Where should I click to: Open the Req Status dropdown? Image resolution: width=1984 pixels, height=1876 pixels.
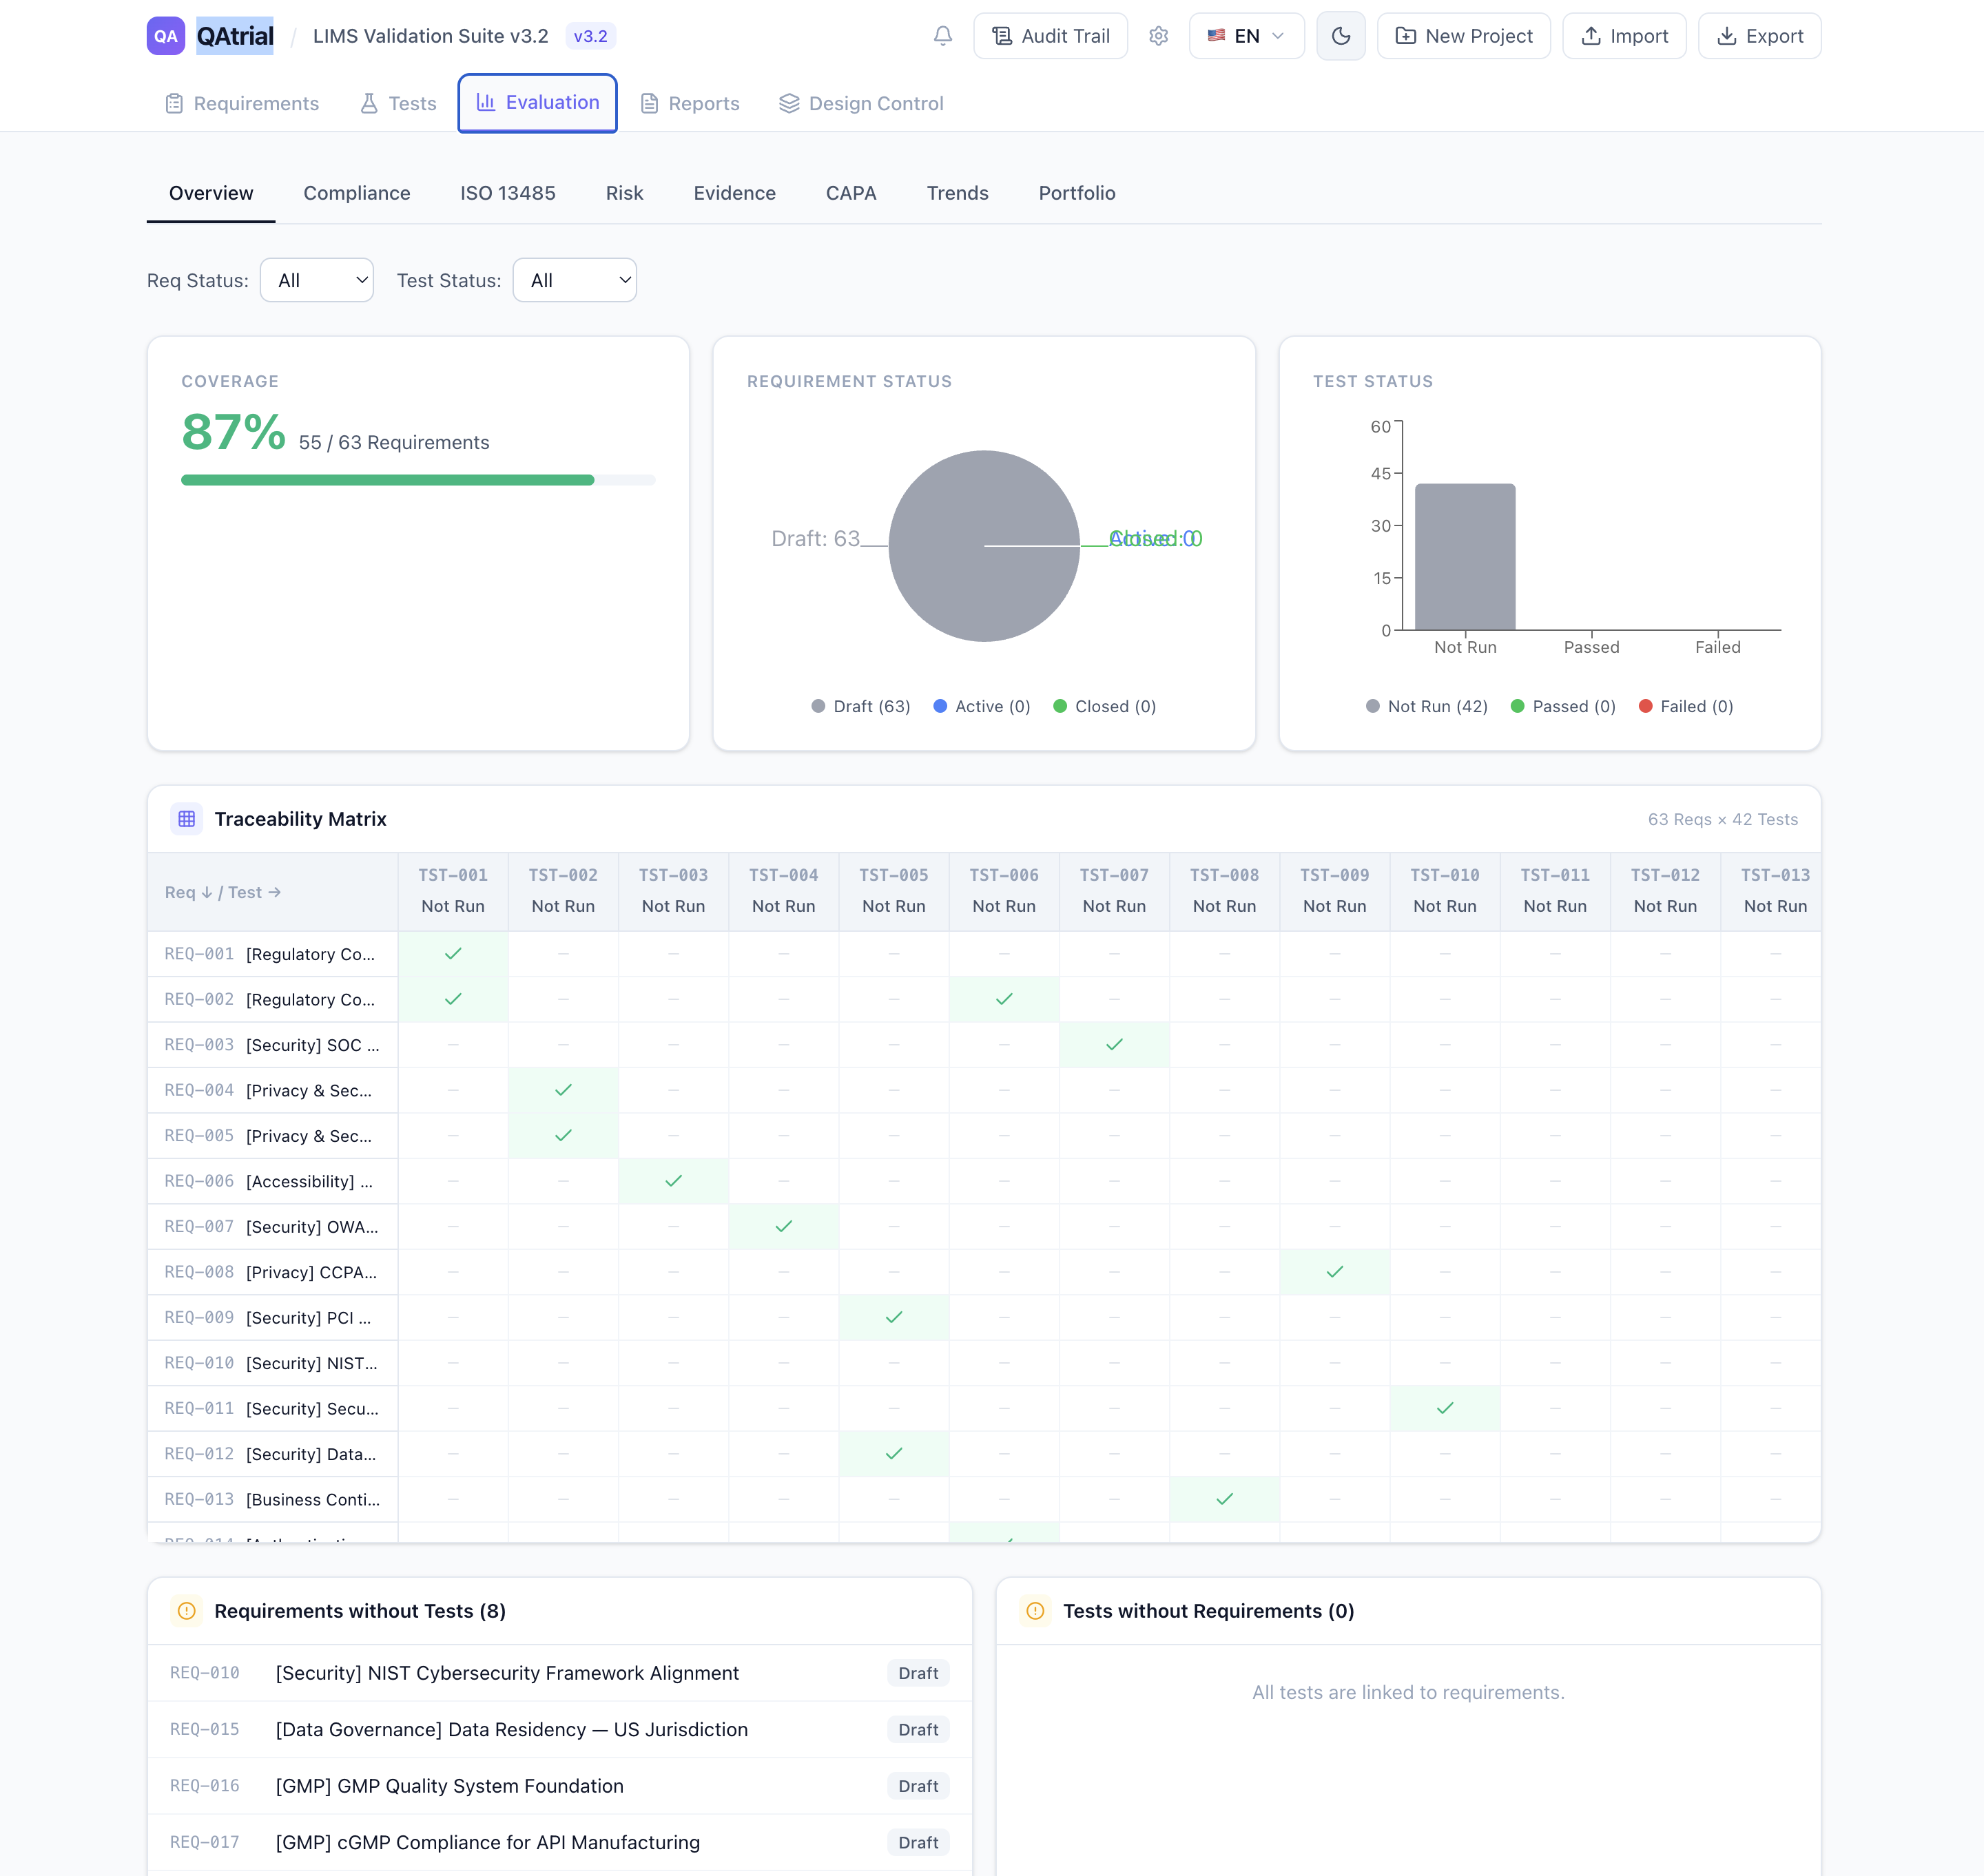[316, 280]
